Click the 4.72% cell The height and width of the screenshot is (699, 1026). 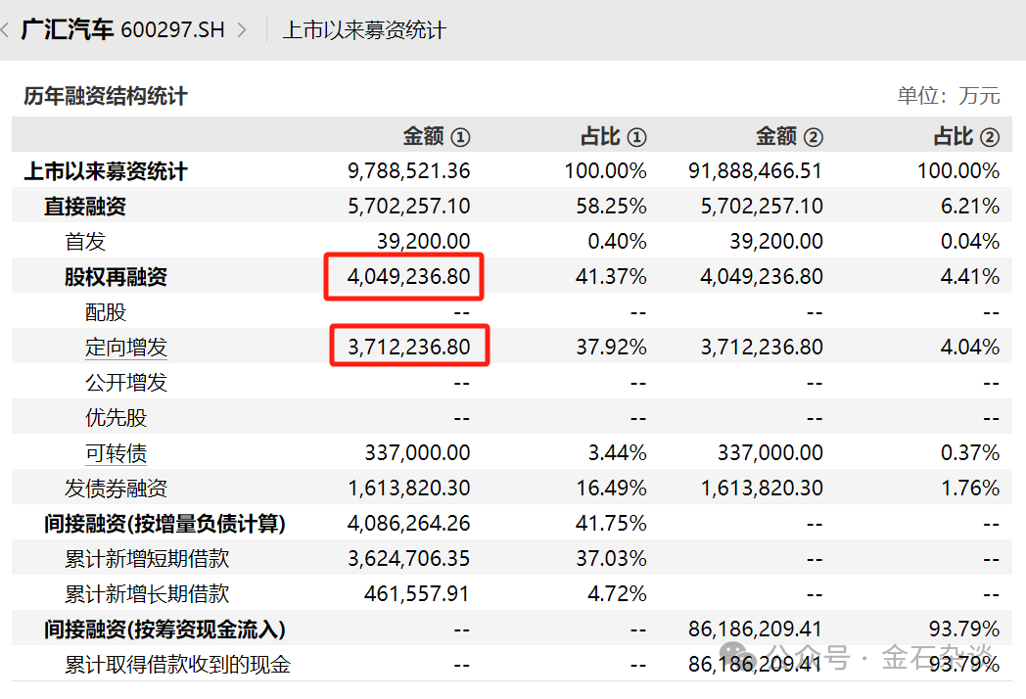click(617, 594)
